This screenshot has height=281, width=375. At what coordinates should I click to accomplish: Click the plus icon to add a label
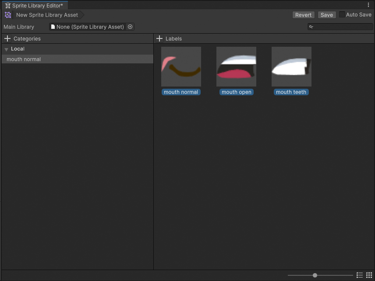pyautogui.click(x=159, y=38)
